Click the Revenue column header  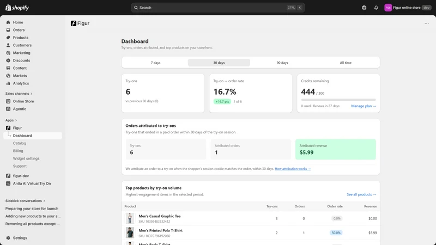371,206
